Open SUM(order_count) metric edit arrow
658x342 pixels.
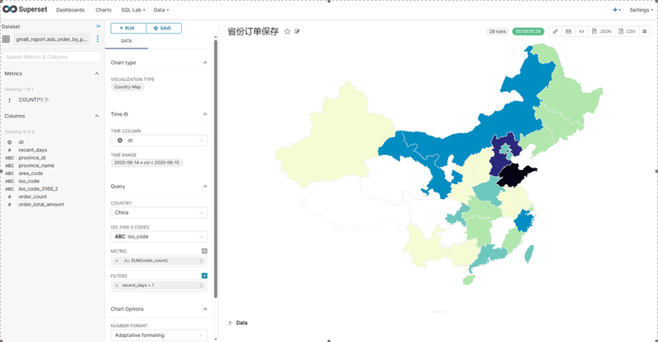[202, 261]
